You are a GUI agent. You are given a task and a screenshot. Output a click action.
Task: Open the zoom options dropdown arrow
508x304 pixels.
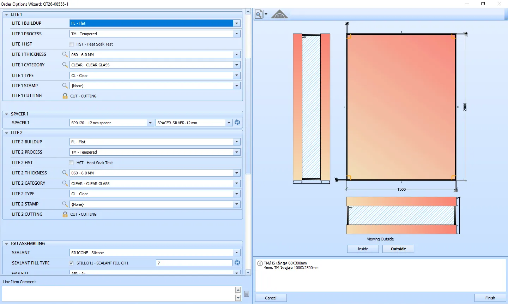coord(266,14)
